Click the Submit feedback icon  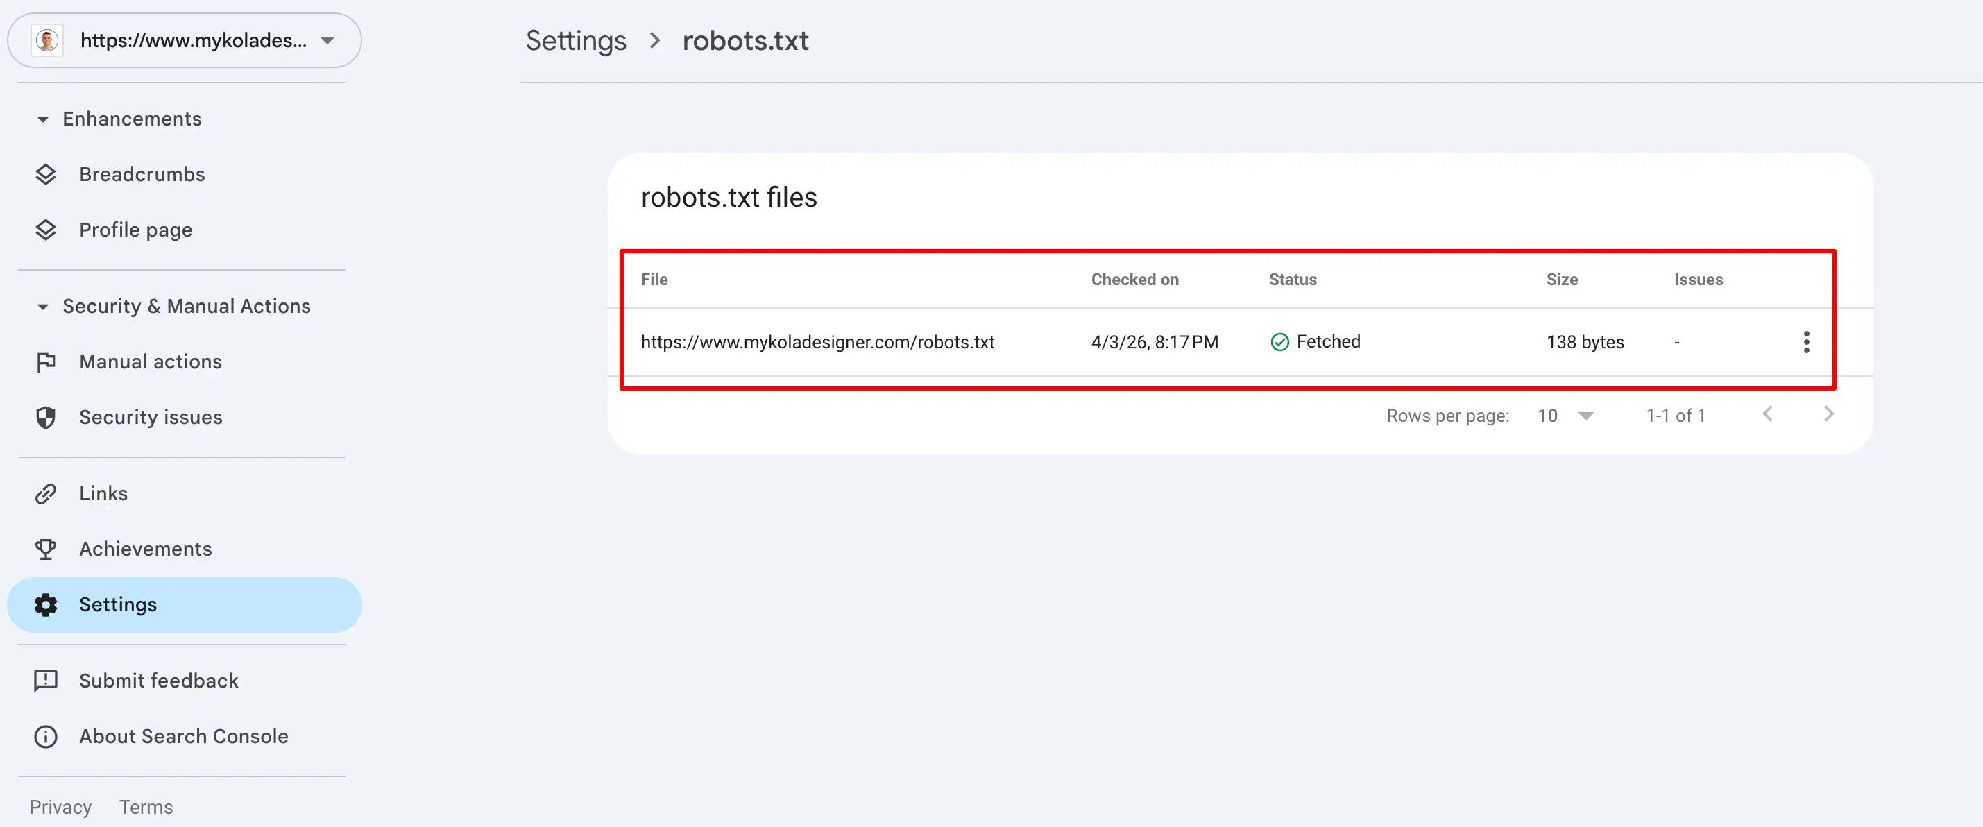tap(46, 681)
